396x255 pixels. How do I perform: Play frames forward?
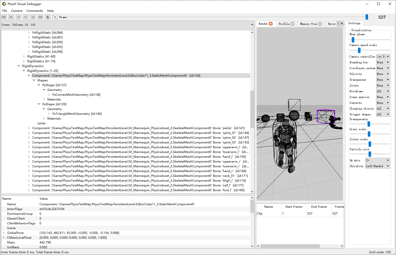26,17
